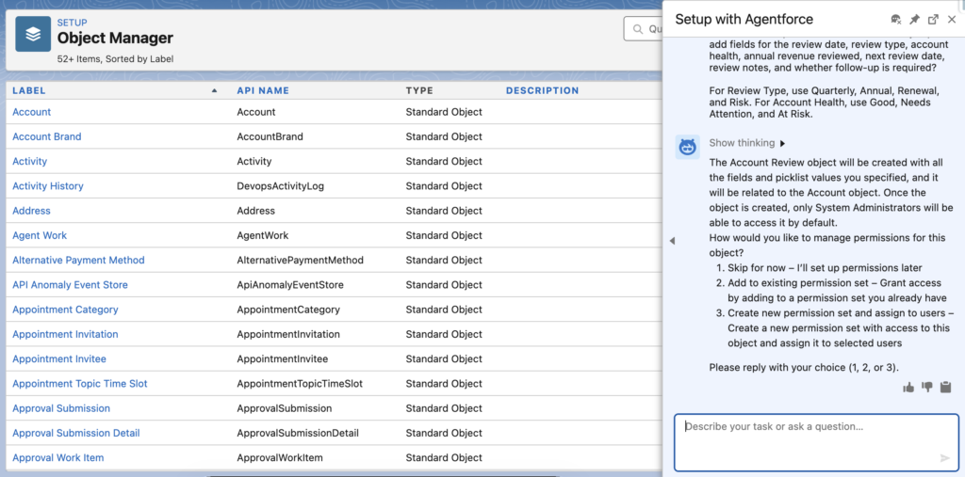
Task: Click the ApiAnomalyEventStore API name cell
Action: 290,285
